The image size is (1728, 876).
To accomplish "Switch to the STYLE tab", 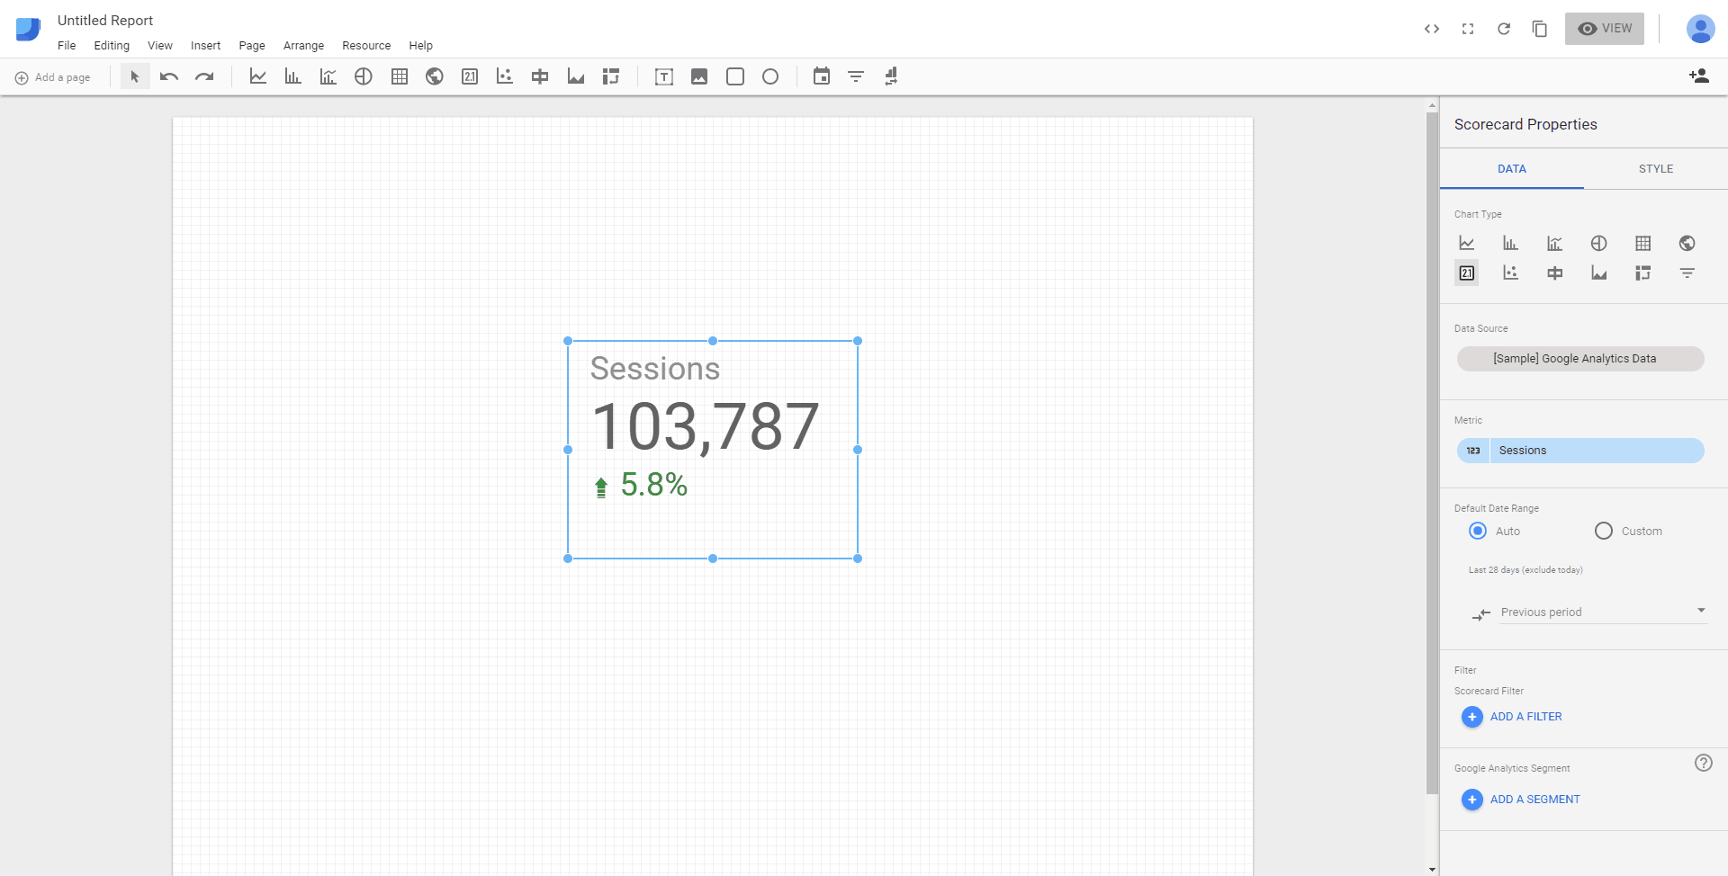I will click(x=1655, y=168).
